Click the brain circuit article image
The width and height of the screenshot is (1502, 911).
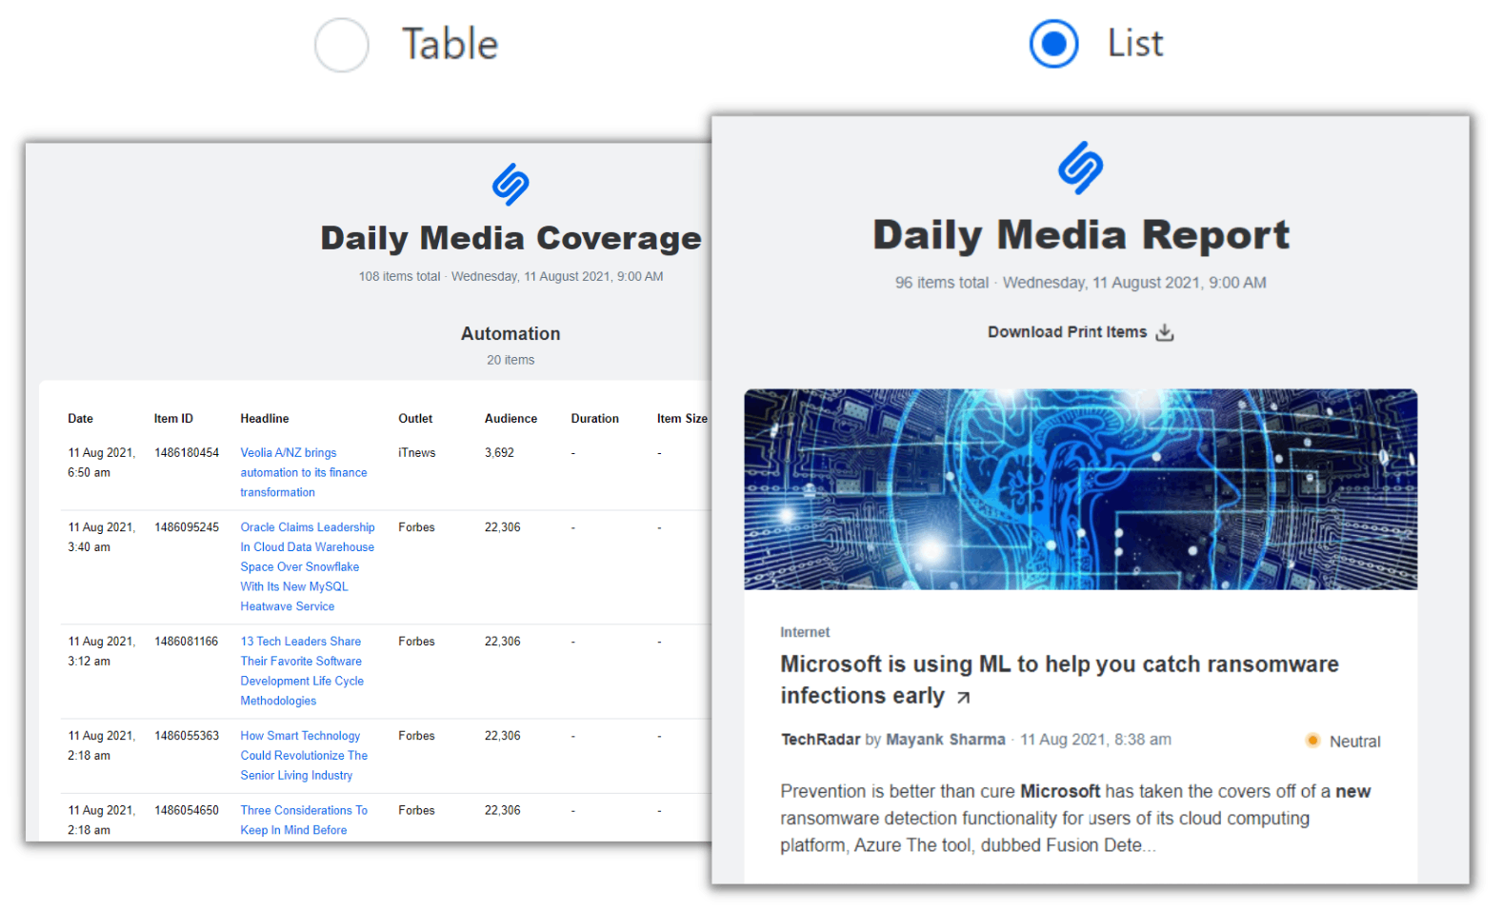1080,489
